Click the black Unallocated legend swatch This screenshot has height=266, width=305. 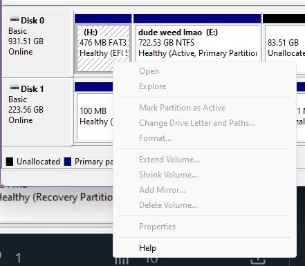tap(10, 162)
